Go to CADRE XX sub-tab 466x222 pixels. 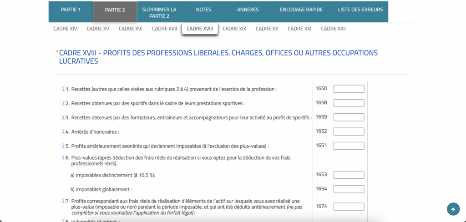click(267, 29)
